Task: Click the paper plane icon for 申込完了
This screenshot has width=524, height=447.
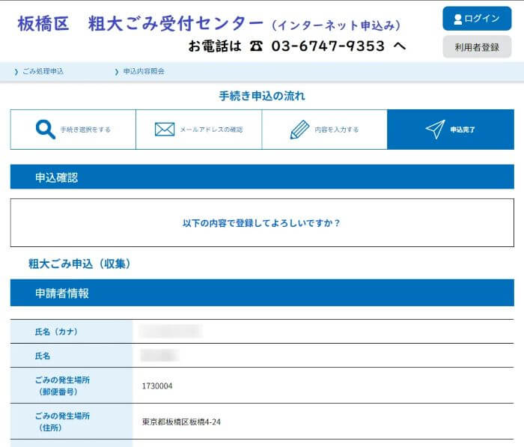Action: tap(436, 130)
